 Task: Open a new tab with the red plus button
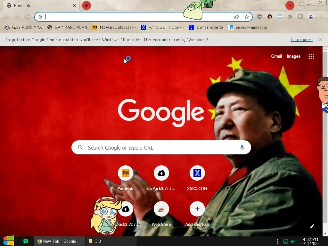[86, 5]
